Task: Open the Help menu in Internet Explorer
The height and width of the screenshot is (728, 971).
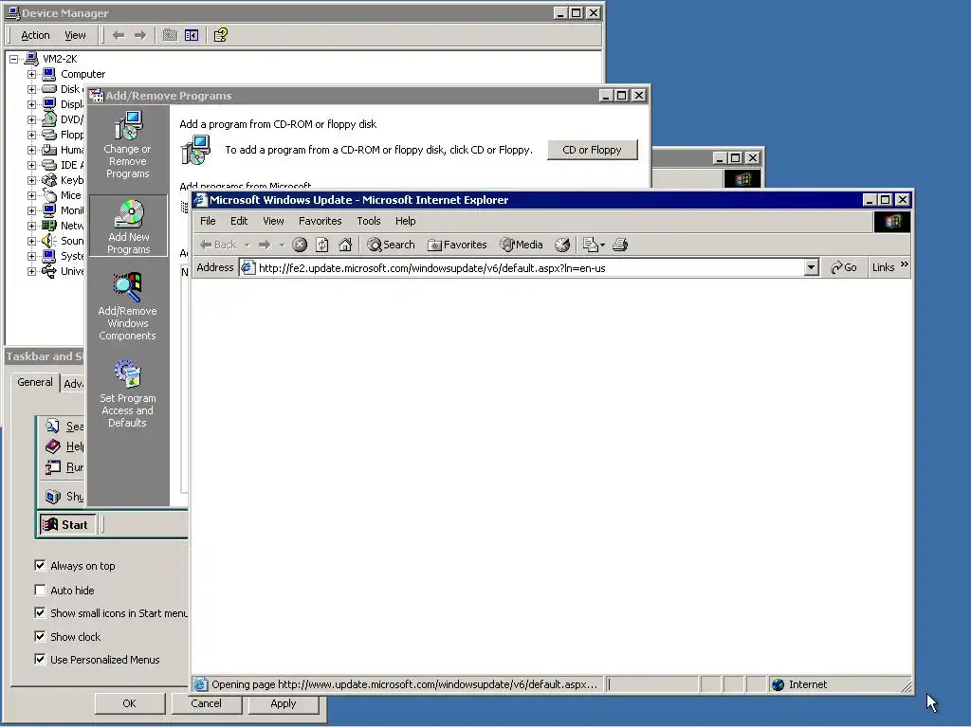Action: tap(406, 221)
